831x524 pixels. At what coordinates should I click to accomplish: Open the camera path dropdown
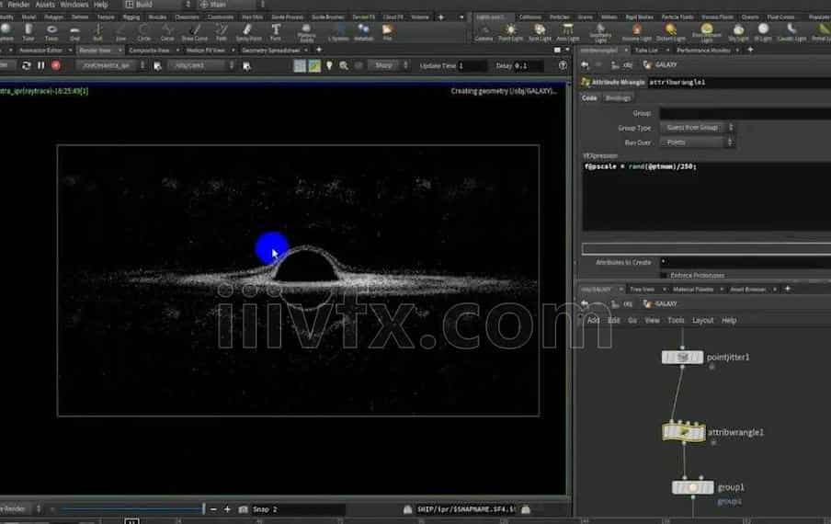tap(202, 65)
